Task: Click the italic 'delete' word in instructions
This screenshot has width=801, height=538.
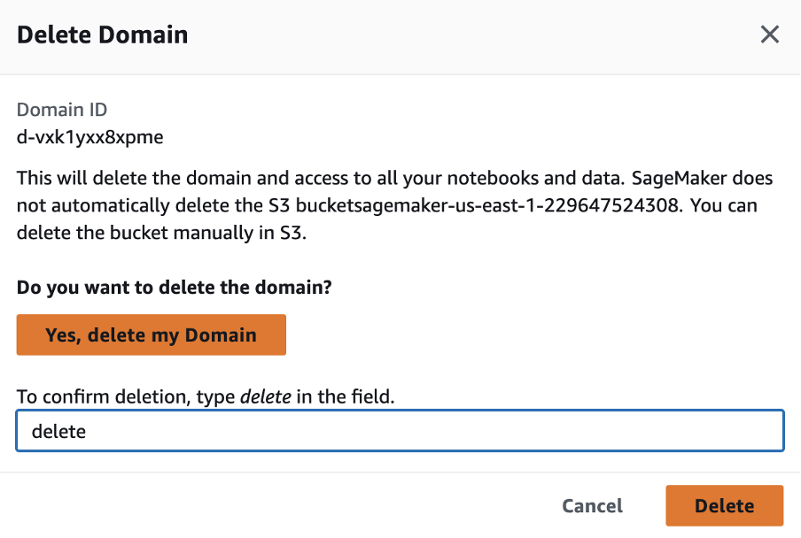Action: click(266, 396)
